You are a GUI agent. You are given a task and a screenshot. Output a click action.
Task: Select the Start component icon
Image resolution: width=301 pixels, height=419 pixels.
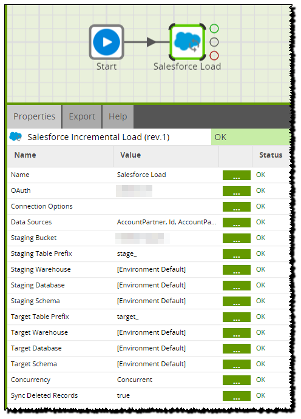[x=106, y=42]
